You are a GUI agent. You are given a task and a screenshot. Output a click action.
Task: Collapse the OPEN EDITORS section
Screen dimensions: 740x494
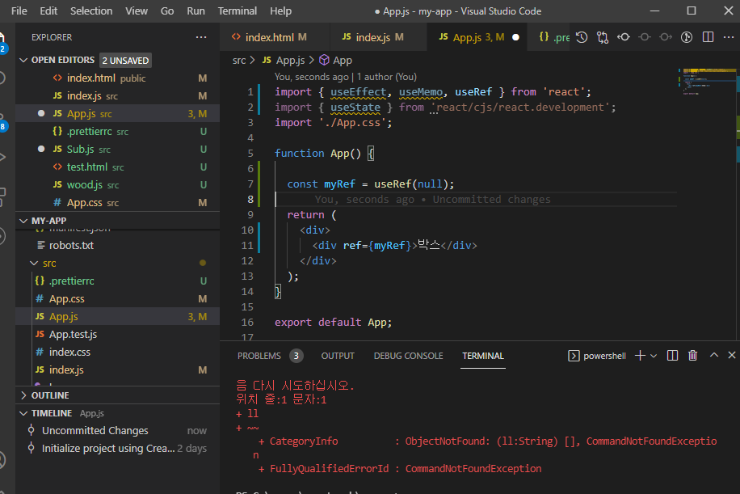click(x=23, y=60)
